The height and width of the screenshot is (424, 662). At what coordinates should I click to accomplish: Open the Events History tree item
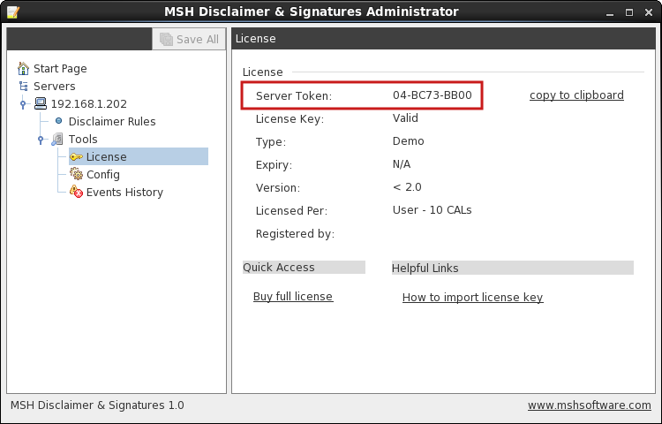pyautogui.click(x=124, y=193)
